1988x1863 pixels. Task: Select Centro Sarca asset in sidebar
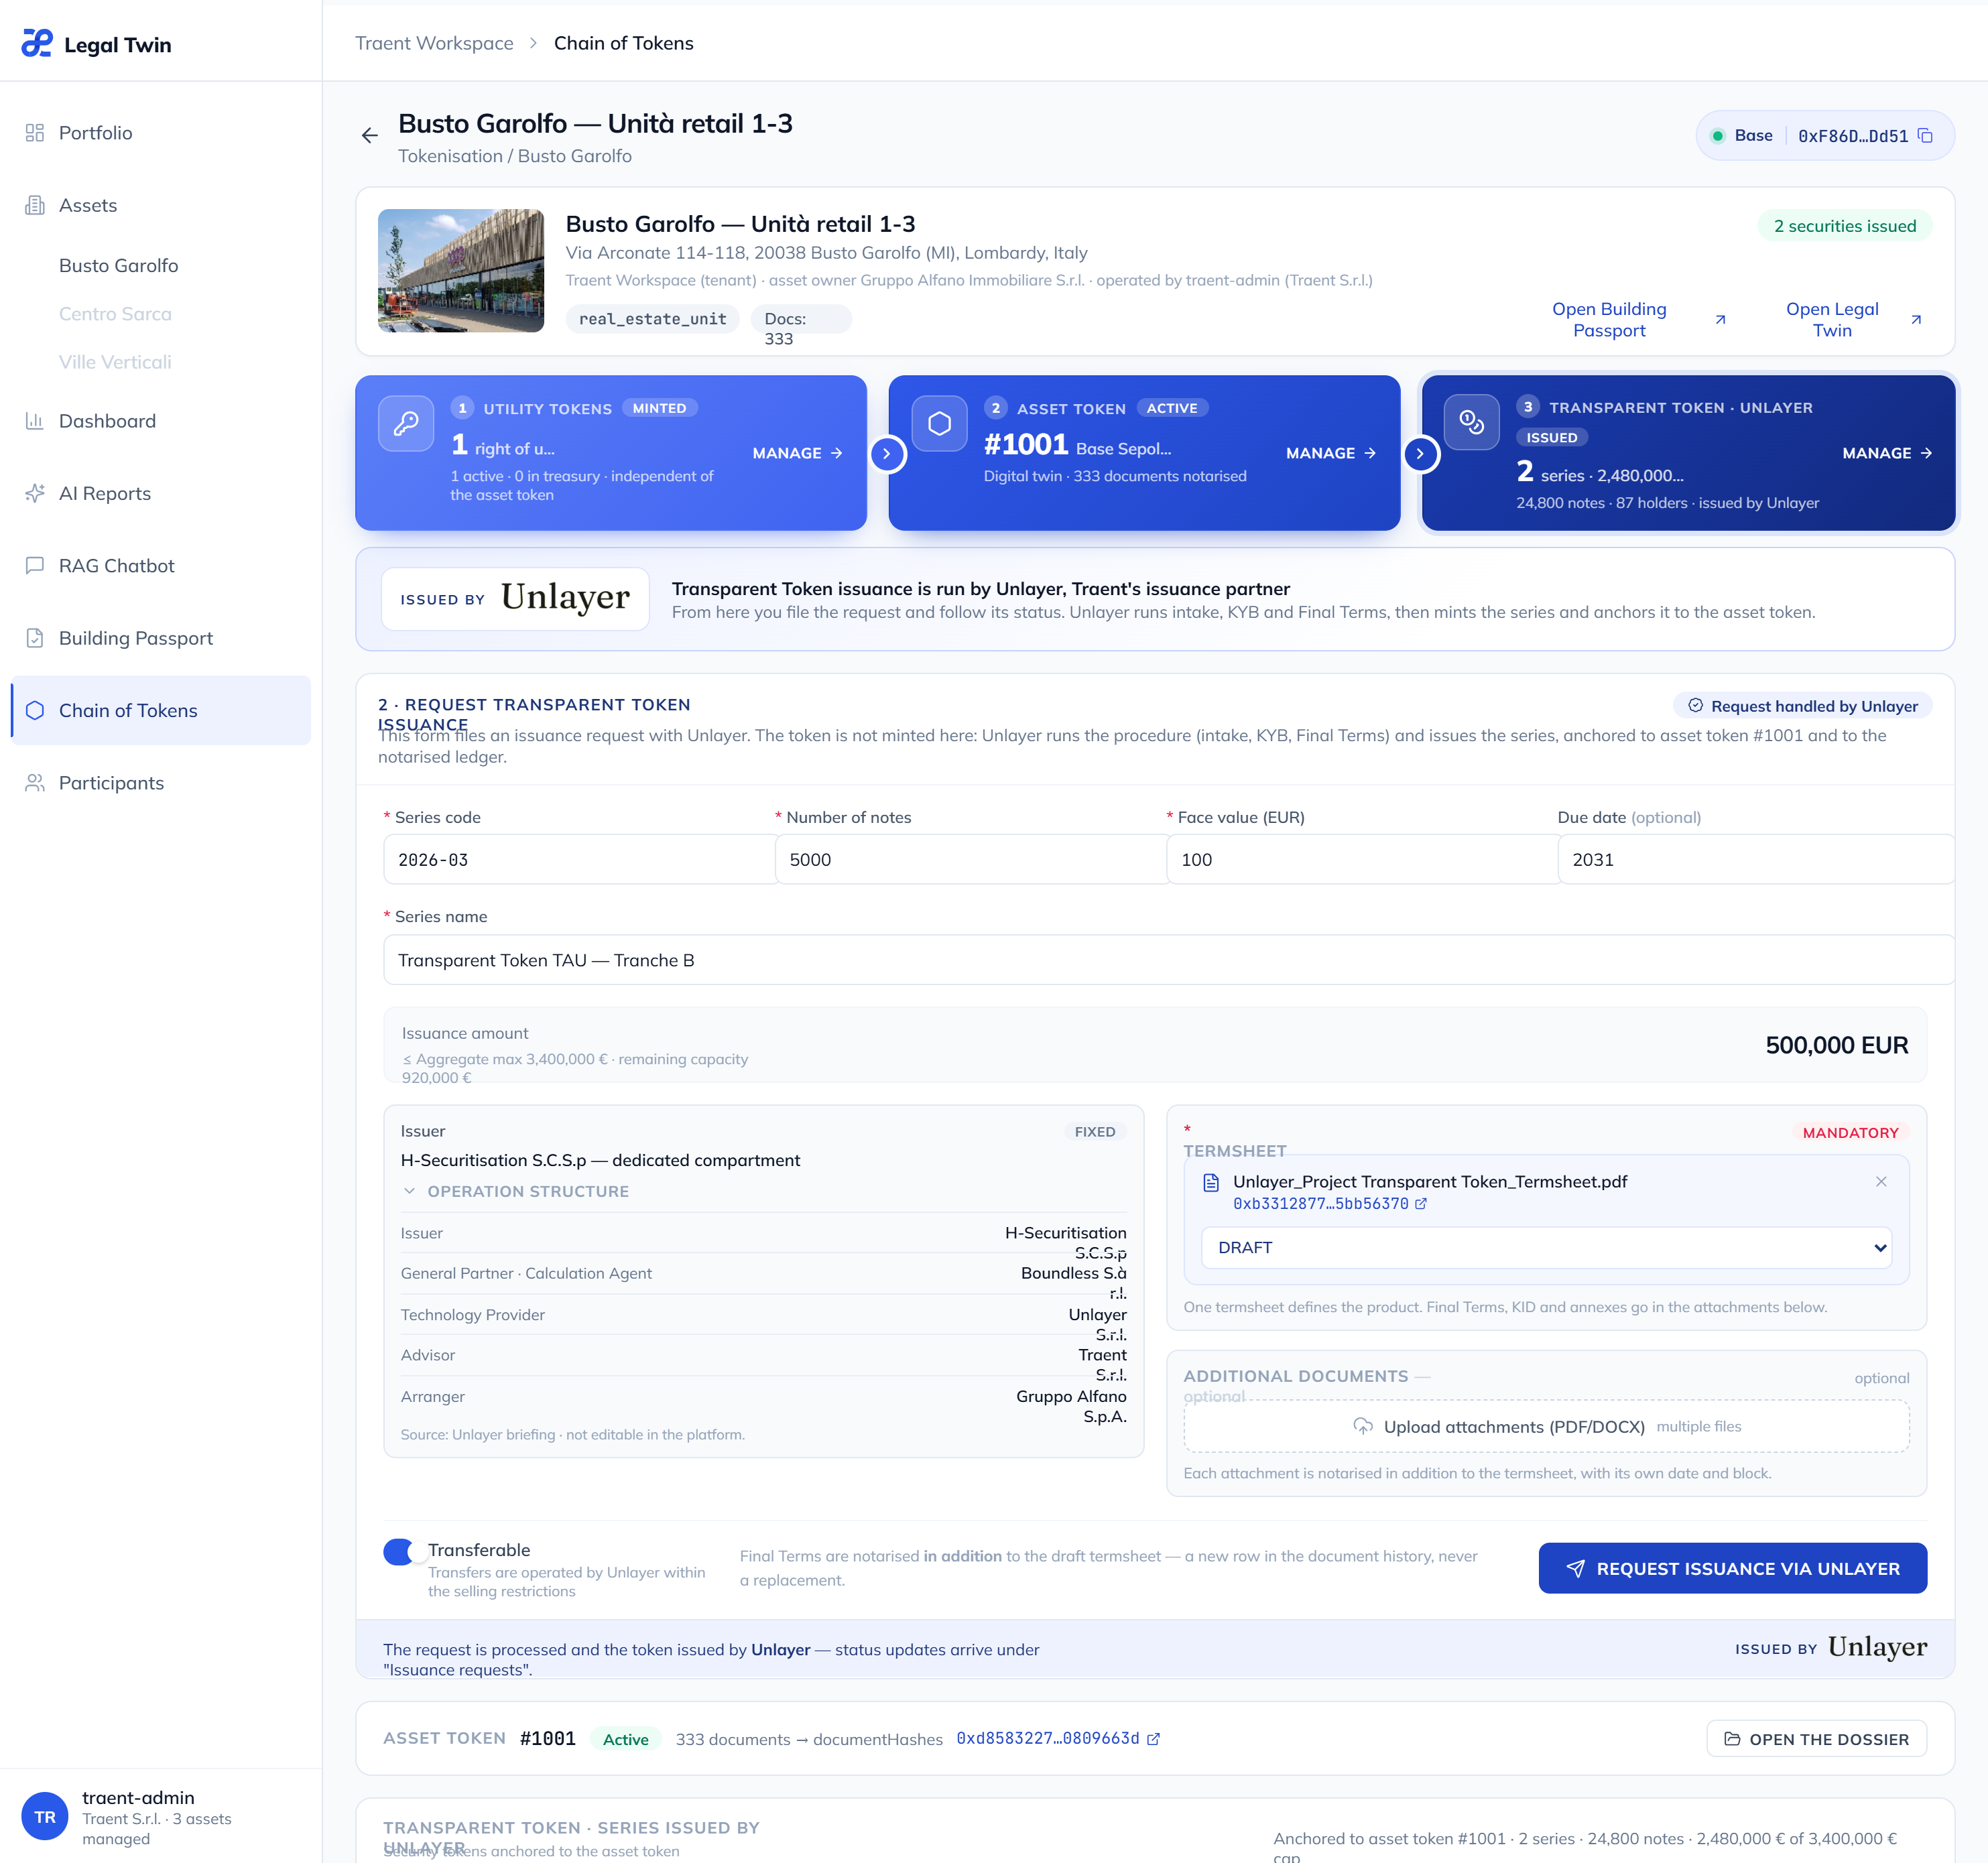point(115,313)
